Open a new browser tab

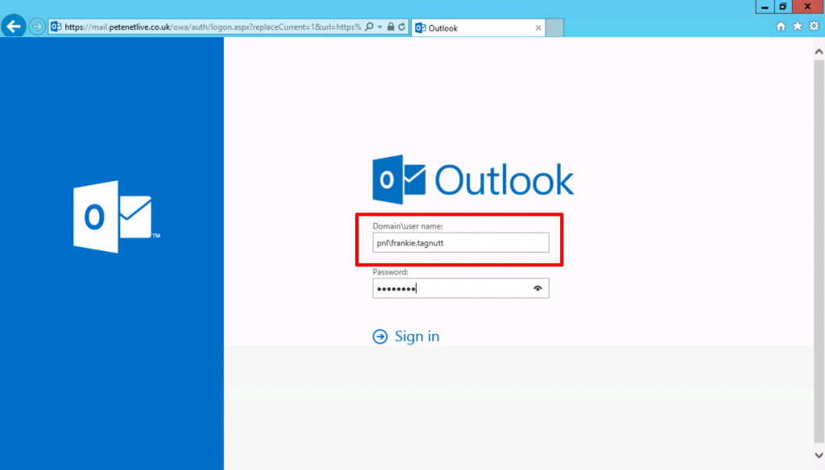(x=554, y=27)
